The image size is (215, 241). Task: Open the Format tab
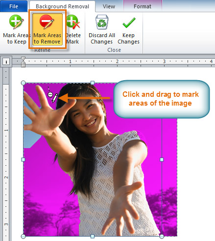(x=143, y=6)
